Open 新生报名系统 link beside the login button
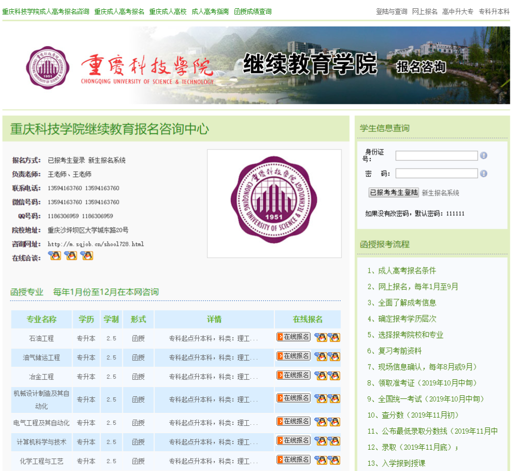Screen dimensions: 513x471 [x=440, y=193]
